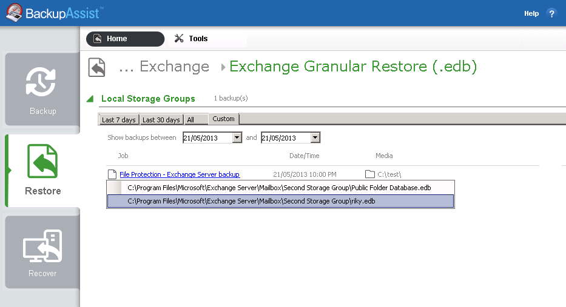Open File Protection - Exchange Server backup link
Viewport: 566px width, 307px height.
coord(180,174)
